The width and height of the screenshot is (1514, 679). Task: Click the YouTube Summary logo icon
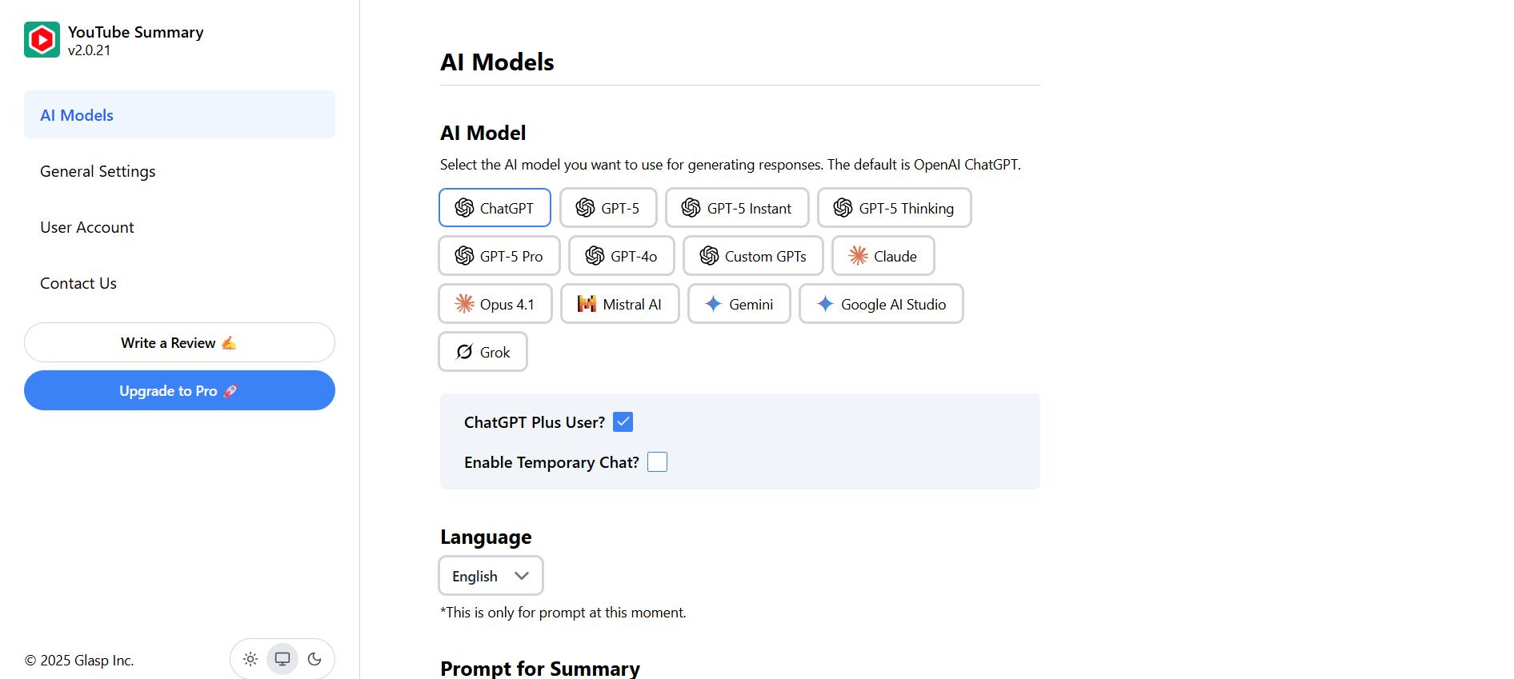(42, 40)
